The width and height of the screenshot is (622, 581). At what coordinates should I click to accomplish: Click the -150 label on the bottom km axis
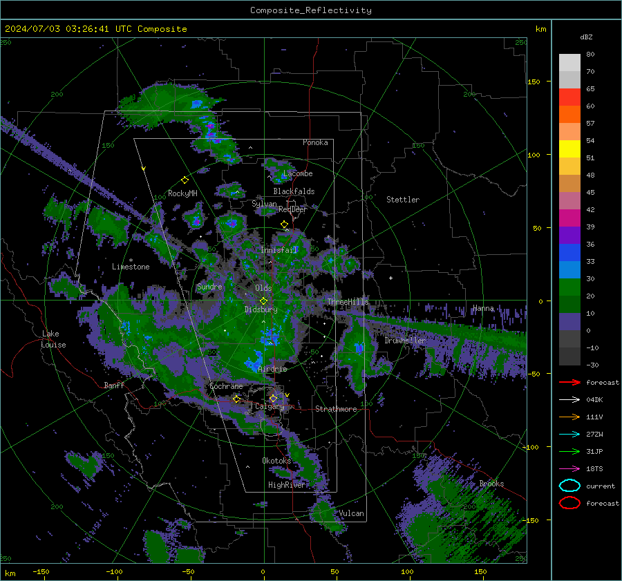(41, 571)
